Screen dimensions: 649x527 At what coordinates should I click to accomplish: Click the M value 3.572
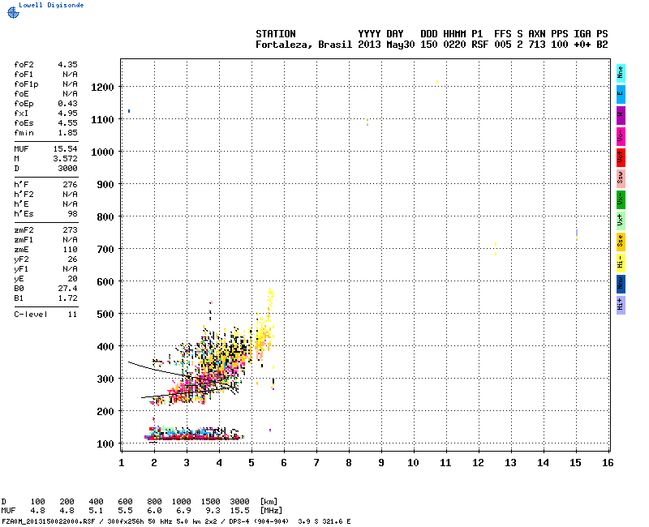(66, 158)
